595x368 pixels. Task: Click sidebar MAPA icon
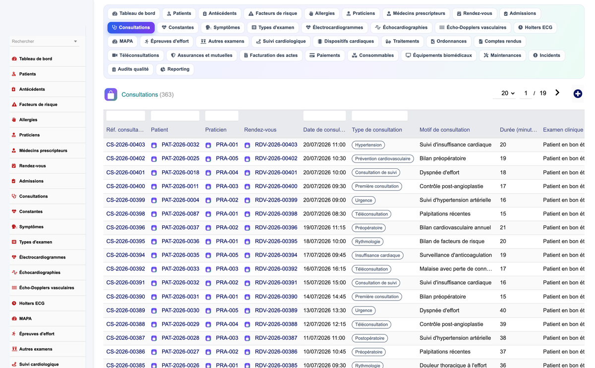[14, 319]
